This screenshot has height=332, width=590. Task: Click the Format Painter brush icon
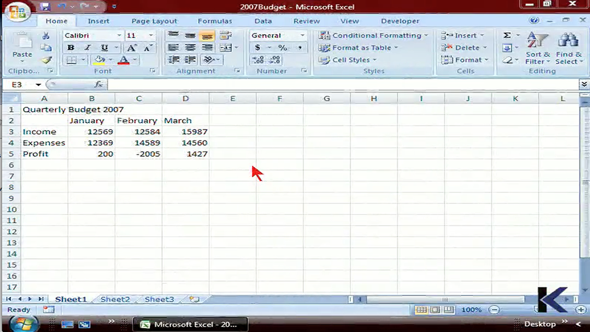[46, 60]
